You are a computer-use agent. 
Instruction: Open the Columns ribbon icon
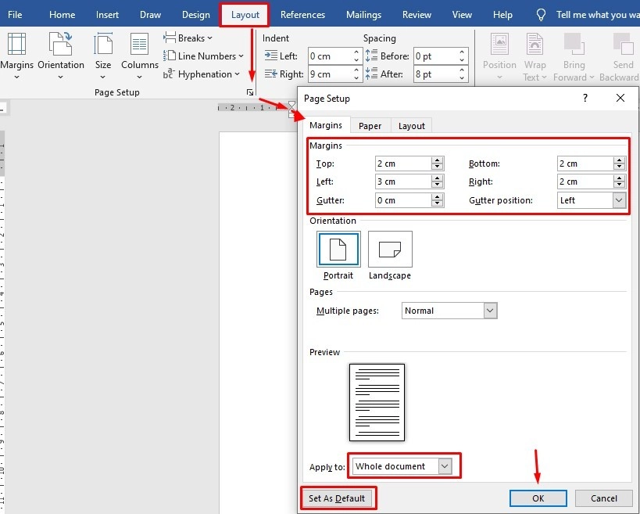[140, 45]
